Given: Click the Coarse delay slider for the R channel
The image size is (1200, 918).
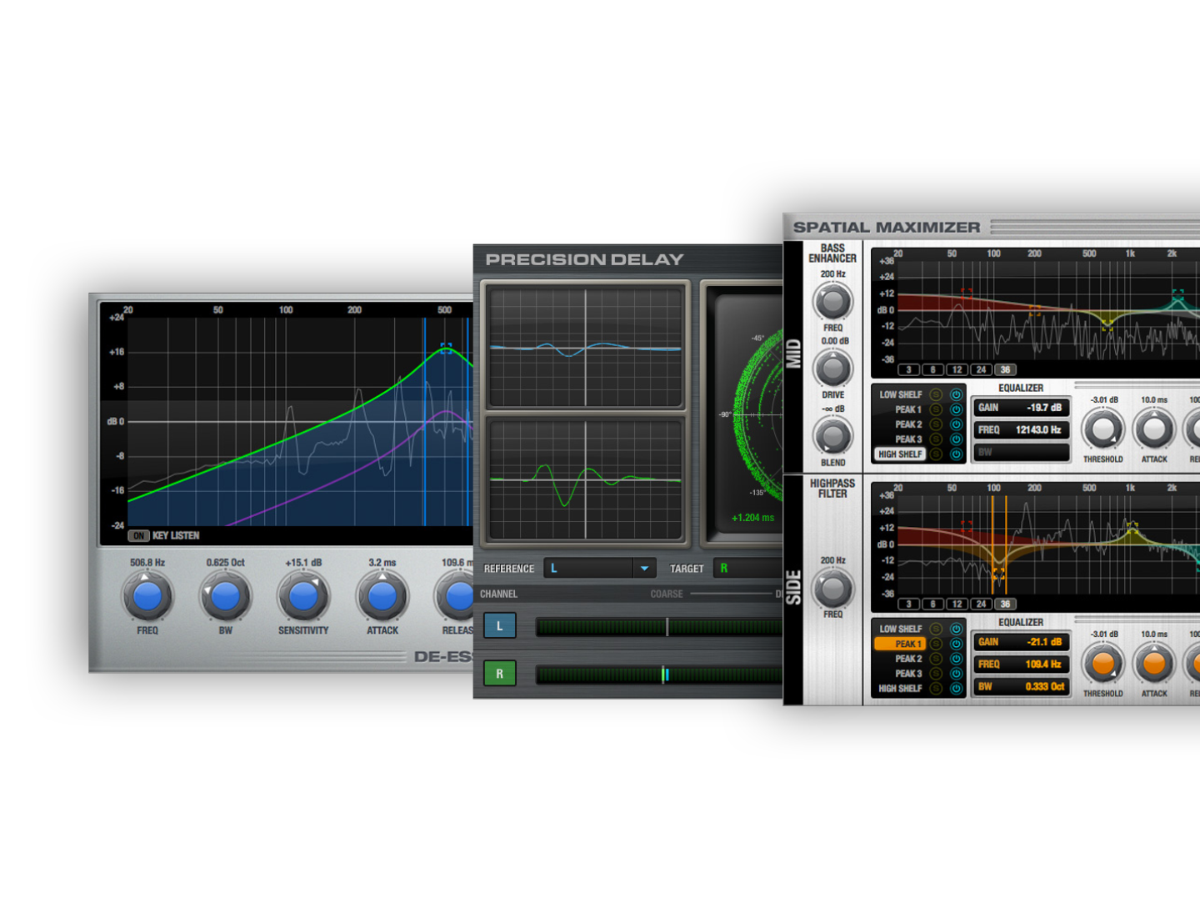Looking at the screenshot, I should point(665,675).
